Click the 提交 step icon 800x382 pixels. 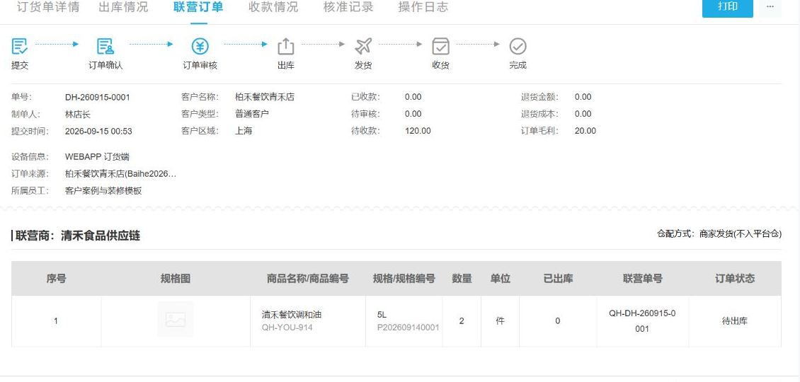click(19, 47)
